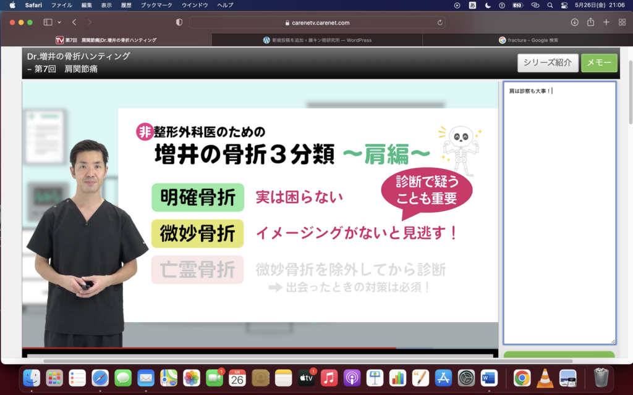Open the 履歴 menu in menu bar
Image resolution: width=633 pixels, height=395 pixels.
coord(126,5)
